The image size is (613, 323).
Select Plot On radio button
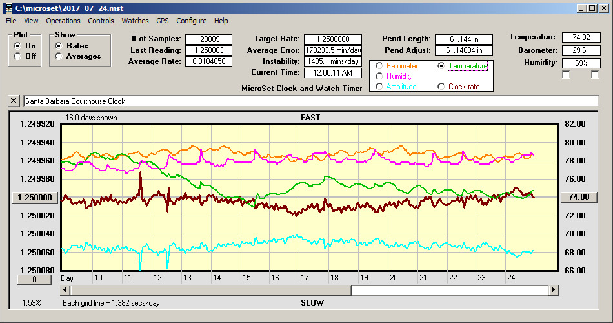coord(17,46)
